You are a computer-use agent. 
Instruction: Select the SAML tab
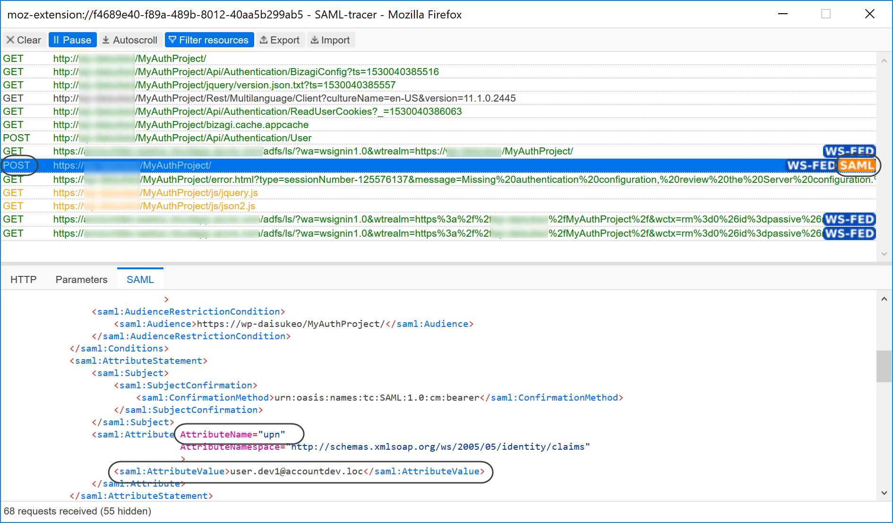click(140, 280)
